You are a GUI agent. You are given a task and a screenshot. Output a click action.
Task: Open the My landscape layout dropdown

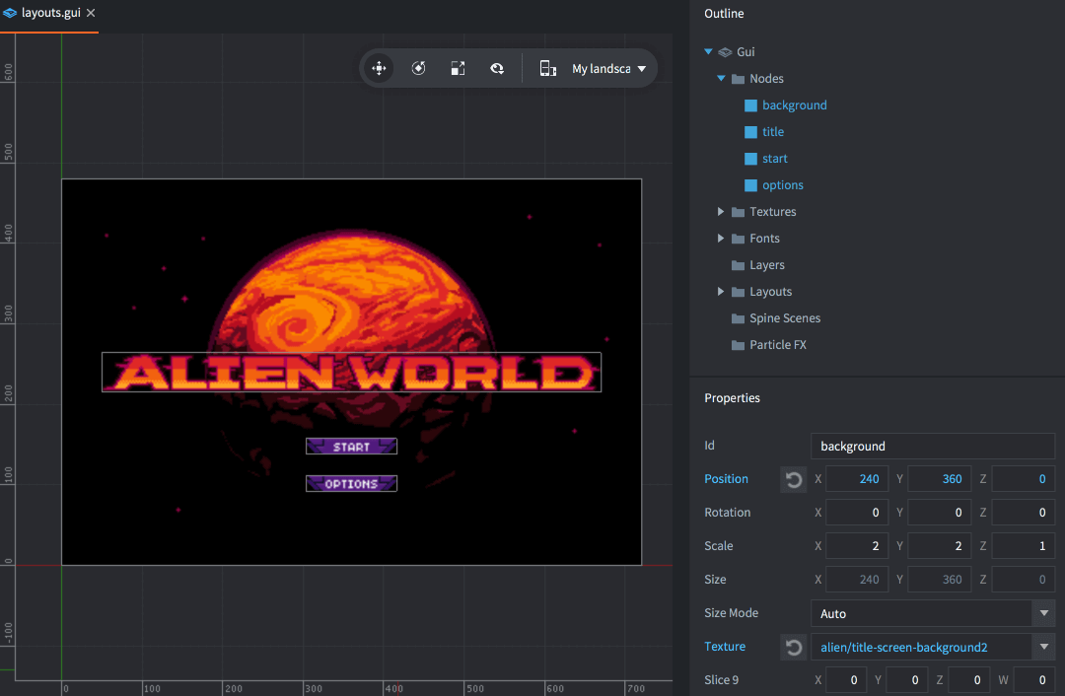point(608,69)
